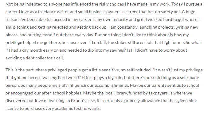The width and height of the screenshot is (208, 116).
Task: Click the words "debt collector's call"
Action: 45,58
